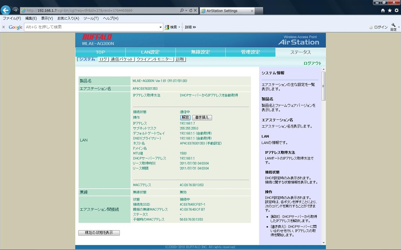Stop page loading with X icon in address bar

point(195,11)
